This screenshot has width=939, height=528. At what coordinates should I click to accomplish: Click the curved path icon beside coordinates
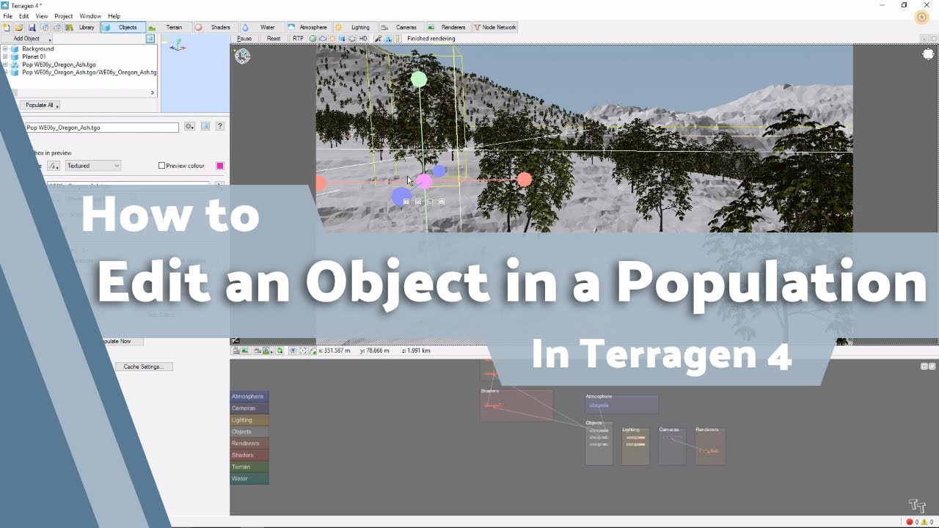pos(313,351)
